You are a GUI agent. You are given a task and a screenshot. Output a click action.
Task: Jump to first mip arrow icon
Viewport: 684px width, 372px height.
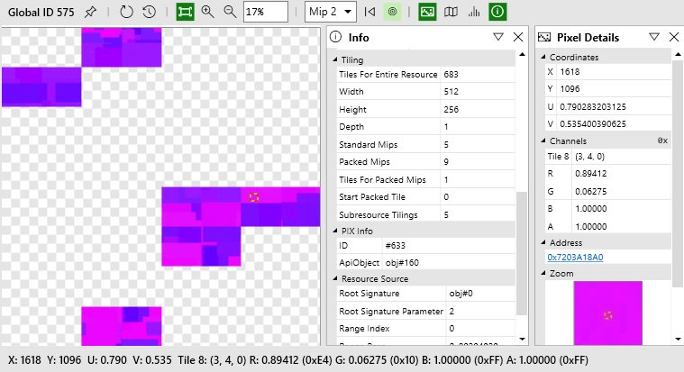click(369, 12)
